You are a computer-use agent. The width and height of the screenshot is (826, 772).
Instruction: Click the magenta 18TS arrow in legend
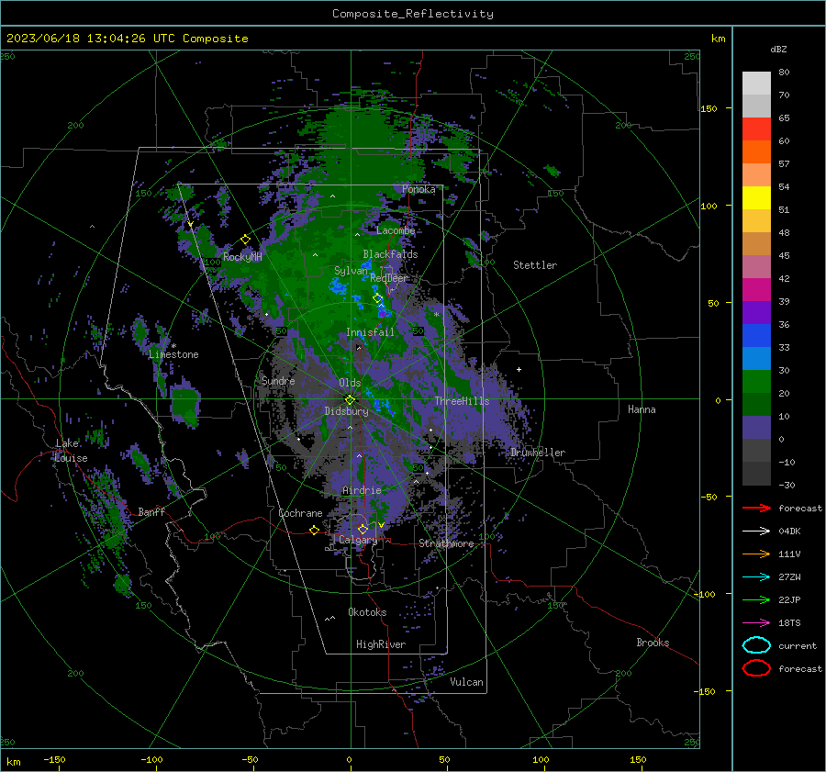point(756,622)
